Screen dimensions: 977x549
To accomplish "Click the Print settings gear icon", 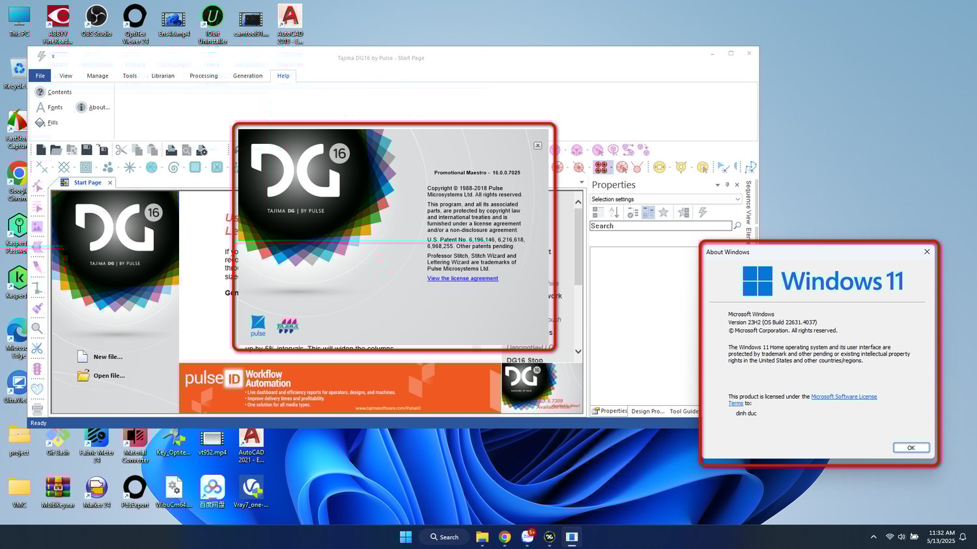I will click(202, 150).
